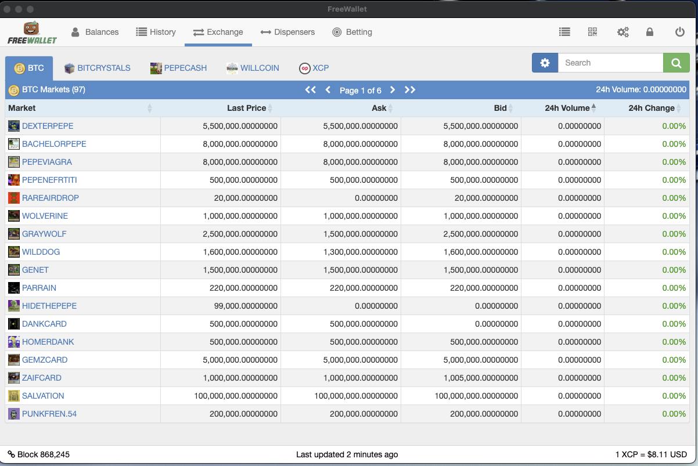The image size is (698, 466).
Task: Click the Bitcoin icon beside BTC Markets (97)
Action: [14, 90]
